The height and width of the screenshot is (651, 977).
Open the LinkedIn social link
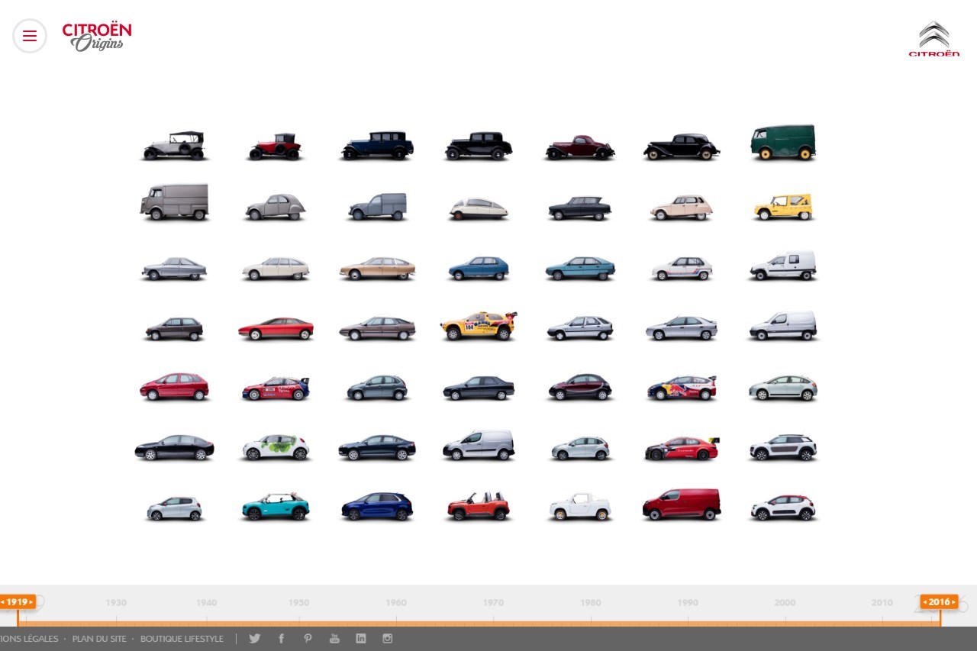click(x=361, y=639)
